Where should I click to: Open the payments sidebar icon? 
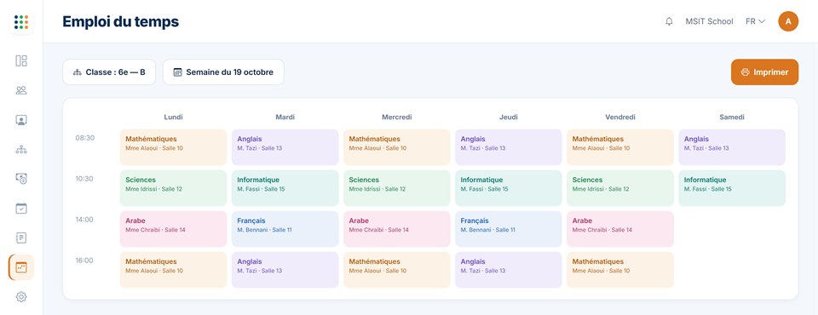point(21,179)
